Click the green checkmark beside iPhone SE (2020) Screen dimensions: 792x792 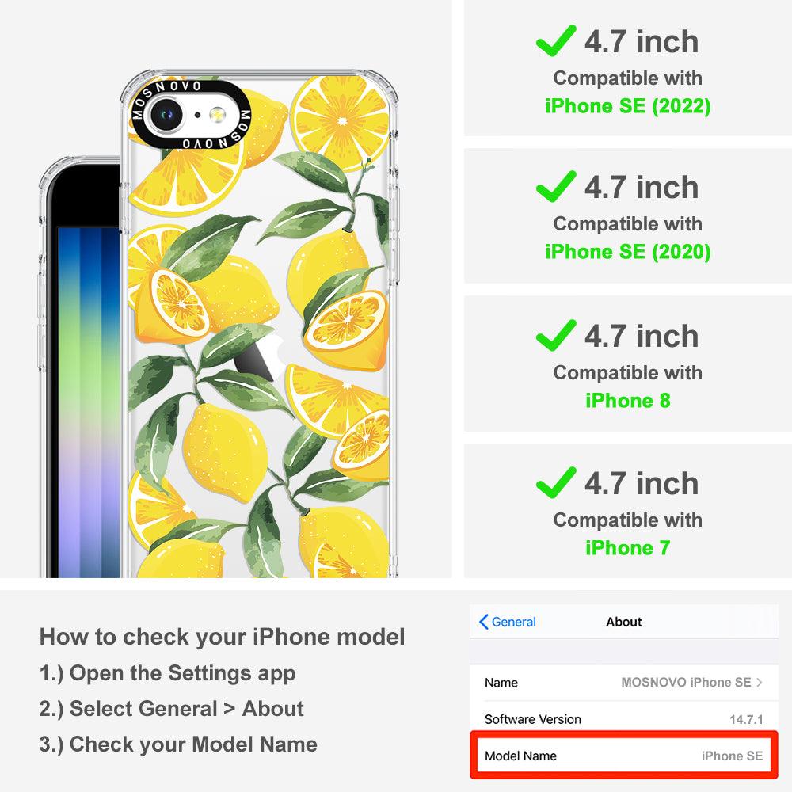coord(556,186)
